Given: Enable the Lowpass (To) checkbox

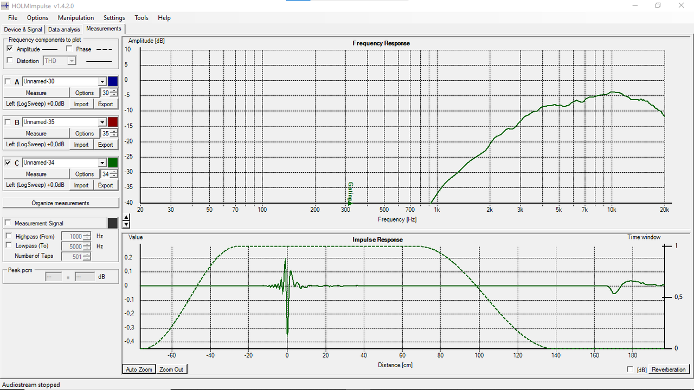Looking at the screenshot, I should (9, 245).
